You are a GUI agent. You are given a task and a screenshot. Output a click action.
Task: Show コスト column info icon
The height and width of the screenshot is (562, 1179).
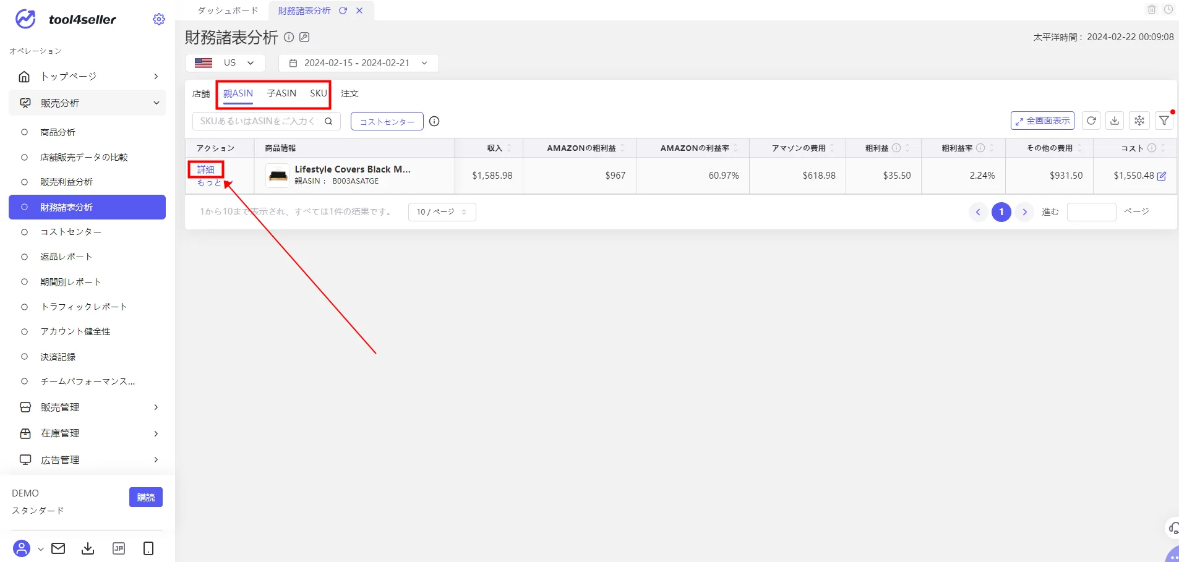point(1152,148)
